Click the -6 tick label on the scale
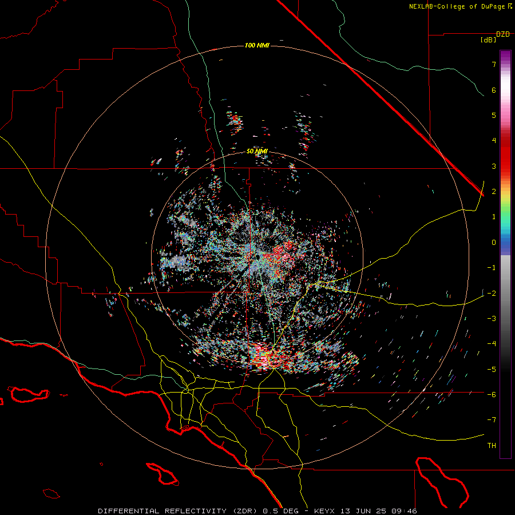 pyautogui.click(x=492, y=395)
